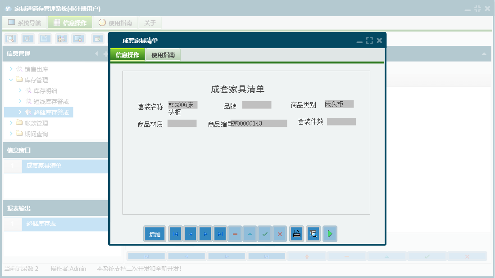Open print preview in the 成套家具清单 dialog
Screen dimensions: 495x278
coord(313,233)
